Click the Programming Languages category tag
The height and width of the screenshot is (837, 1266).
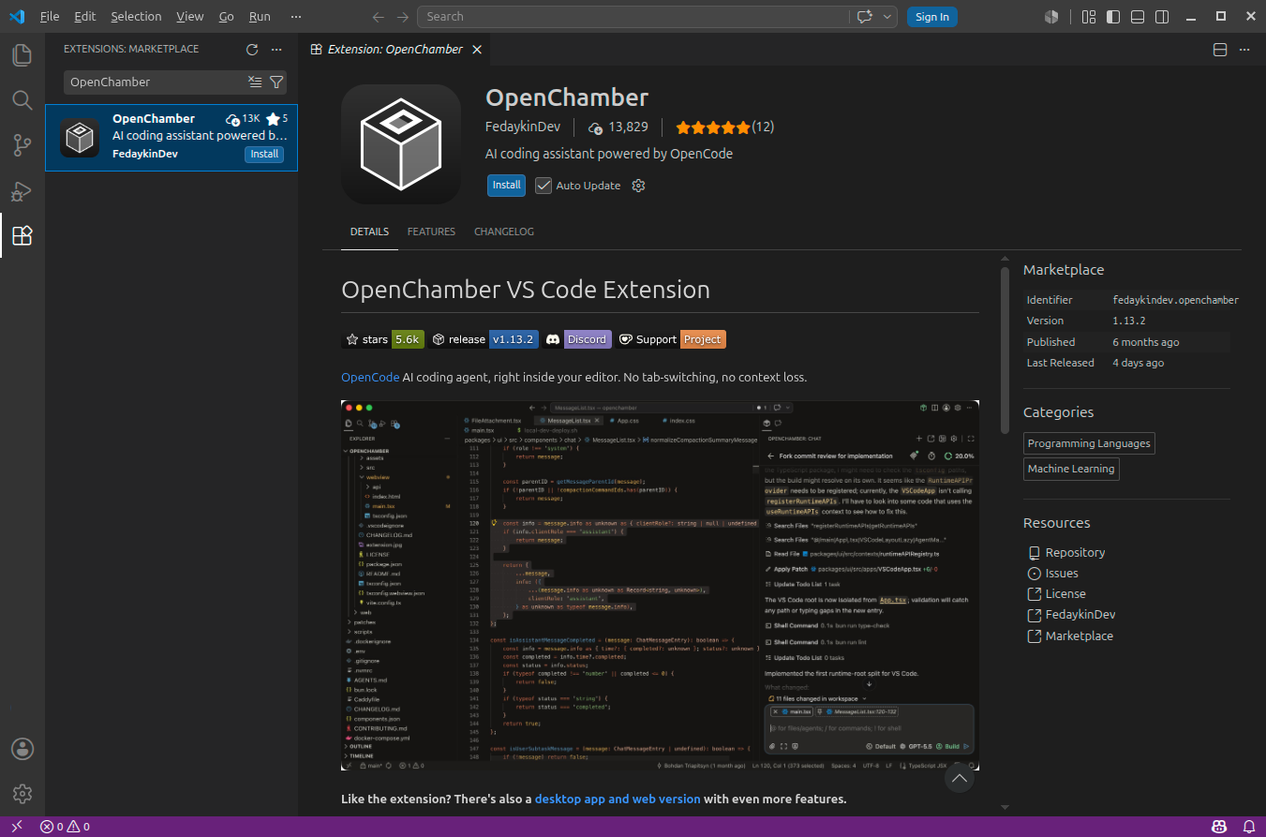tap(1089, 443)
